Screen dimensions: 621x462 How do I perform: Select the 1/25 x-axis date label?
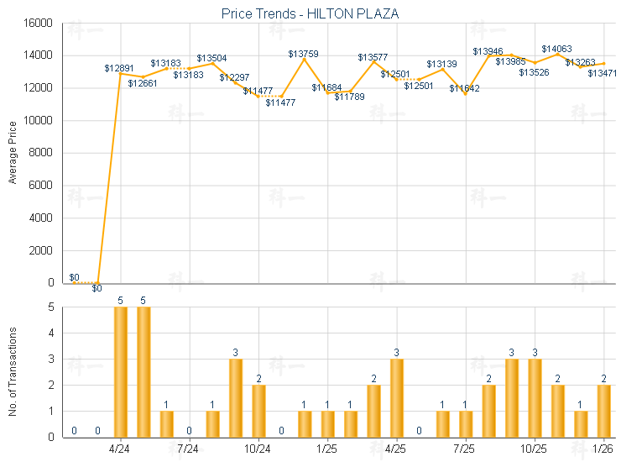pos(327,449)
